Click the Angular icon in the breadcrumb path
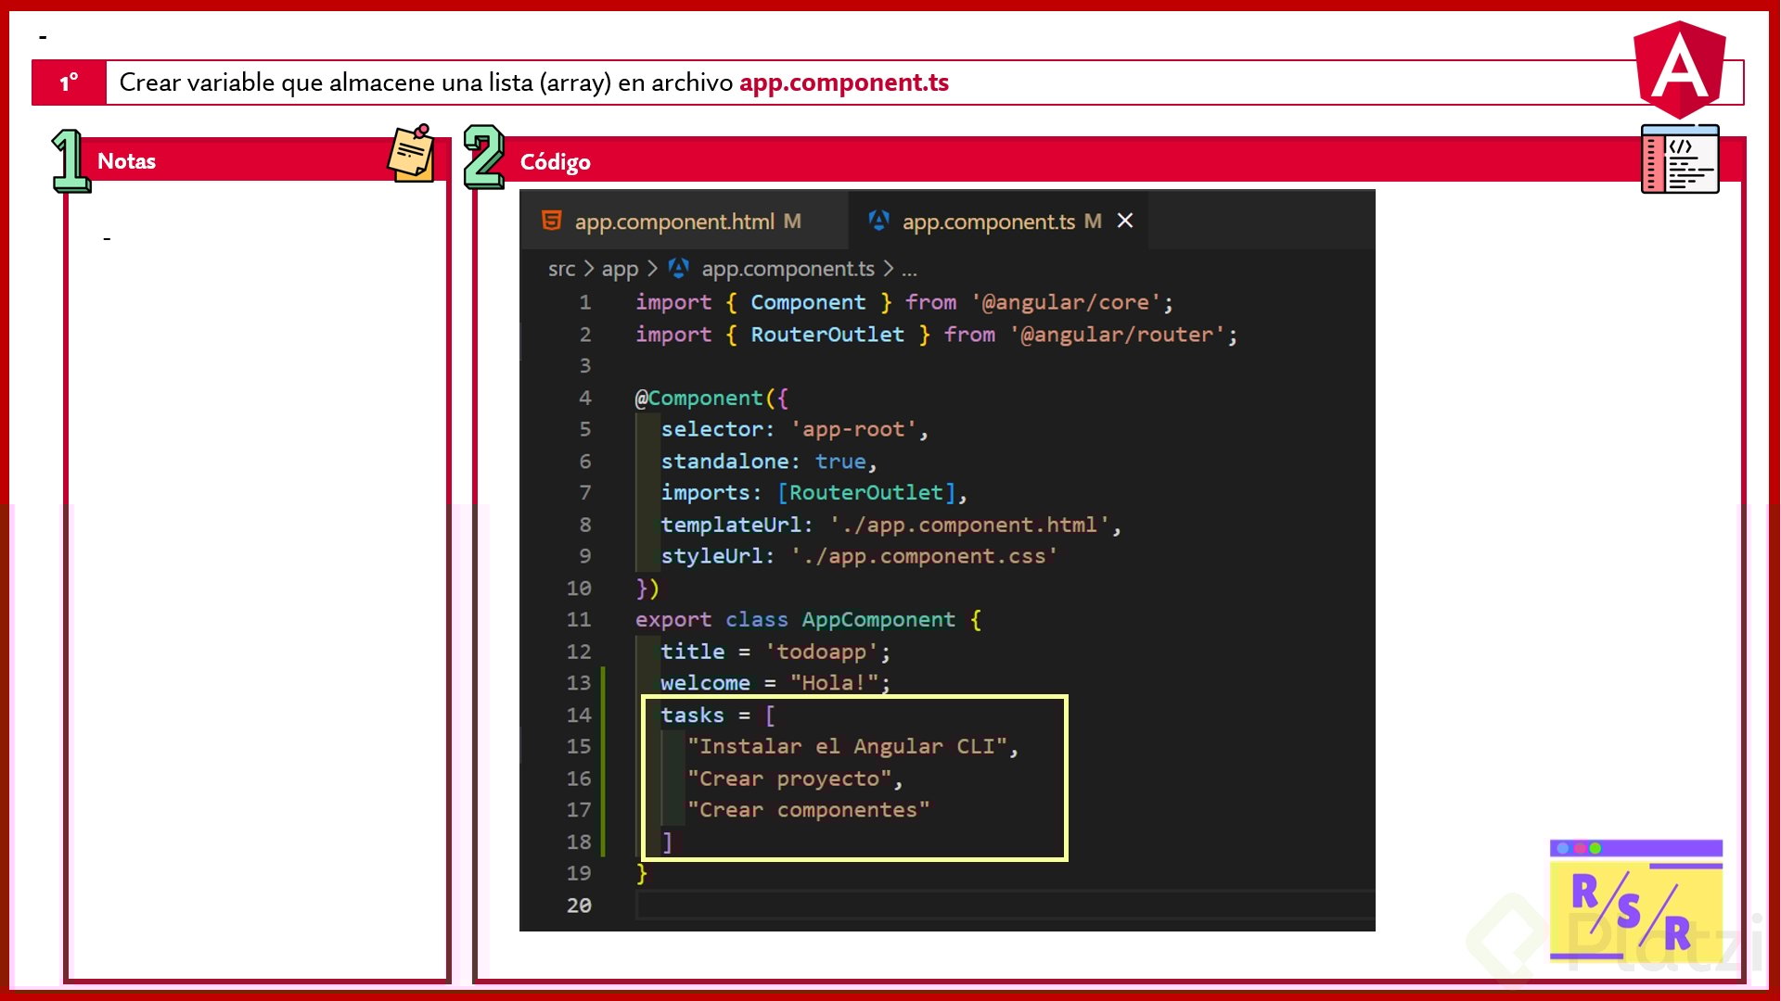Screen dimensions: 1781x1001 click(679, 269)
